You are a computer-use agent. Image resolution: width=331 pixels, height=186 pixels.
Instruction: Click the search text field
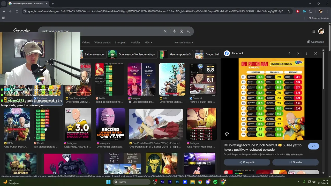[101, 31]
